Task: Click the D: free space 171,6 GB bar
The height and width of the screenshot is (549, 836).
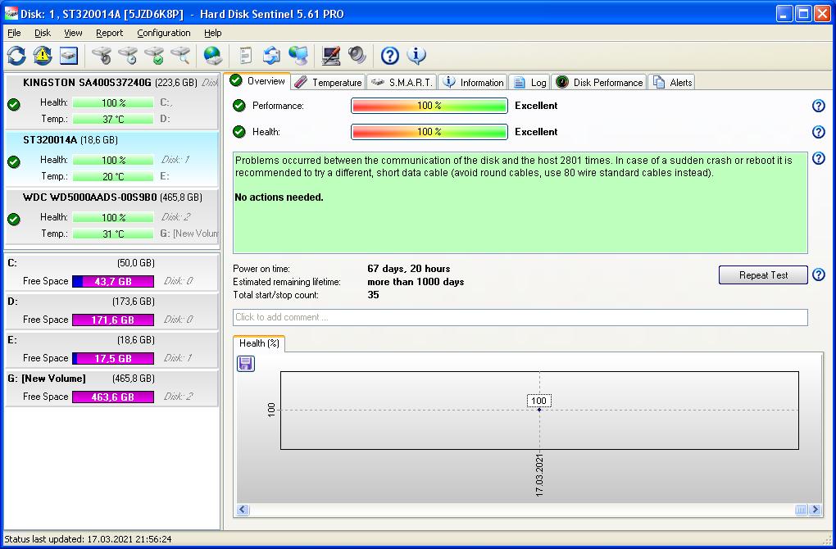Action: 113,320
